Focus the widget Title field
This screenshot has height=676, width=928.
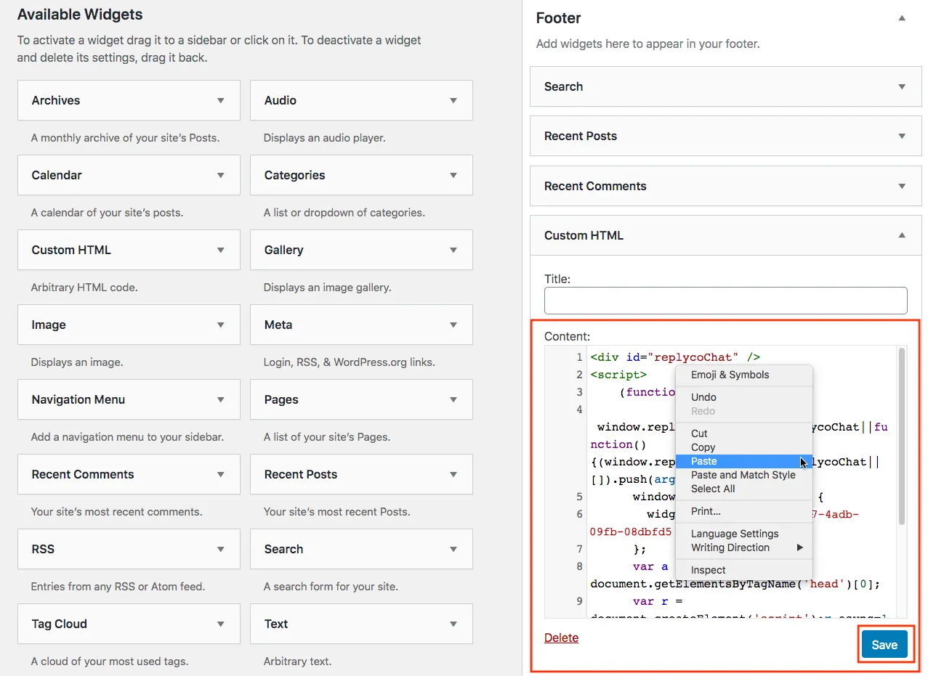point(725,301)
